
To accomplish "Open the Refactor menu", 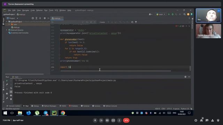I will click(x=39, y=10).
